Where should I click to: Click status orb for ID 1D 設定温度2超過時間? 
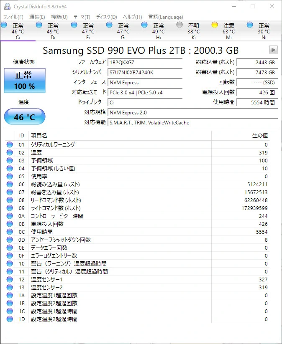[10, 319]
